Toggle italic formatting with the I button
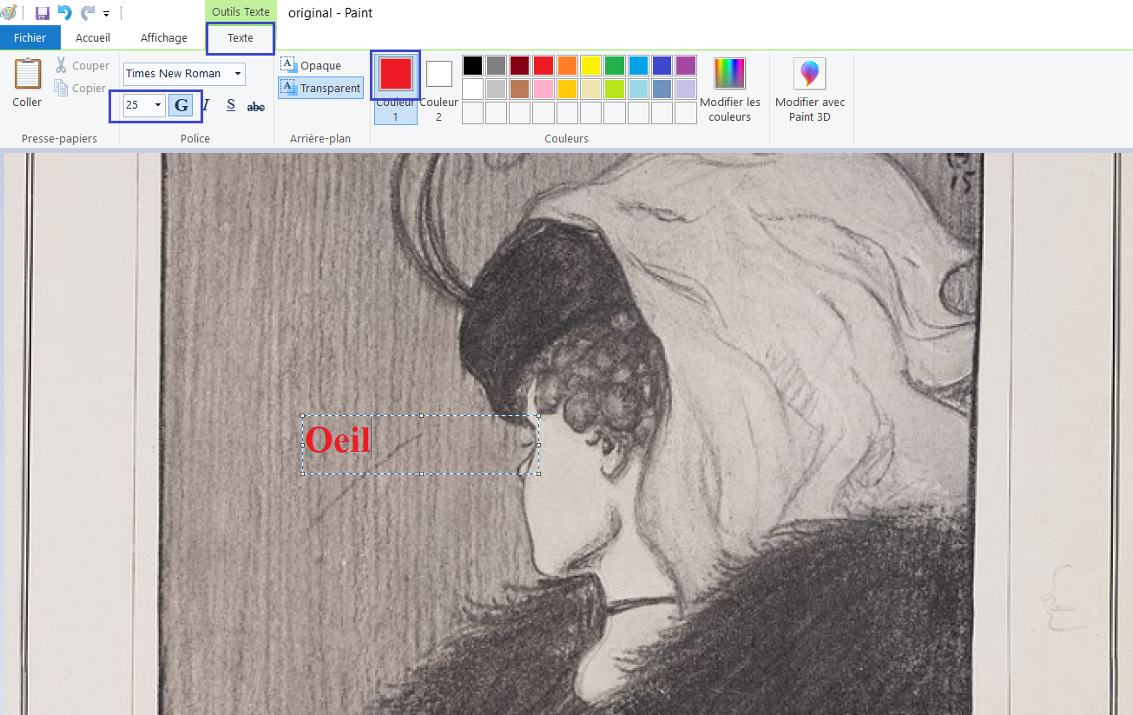The image size is (1133, 715). (x=206, y=105)
